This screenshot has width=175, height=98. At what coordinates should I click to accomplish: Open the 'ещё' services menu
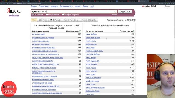92,6
